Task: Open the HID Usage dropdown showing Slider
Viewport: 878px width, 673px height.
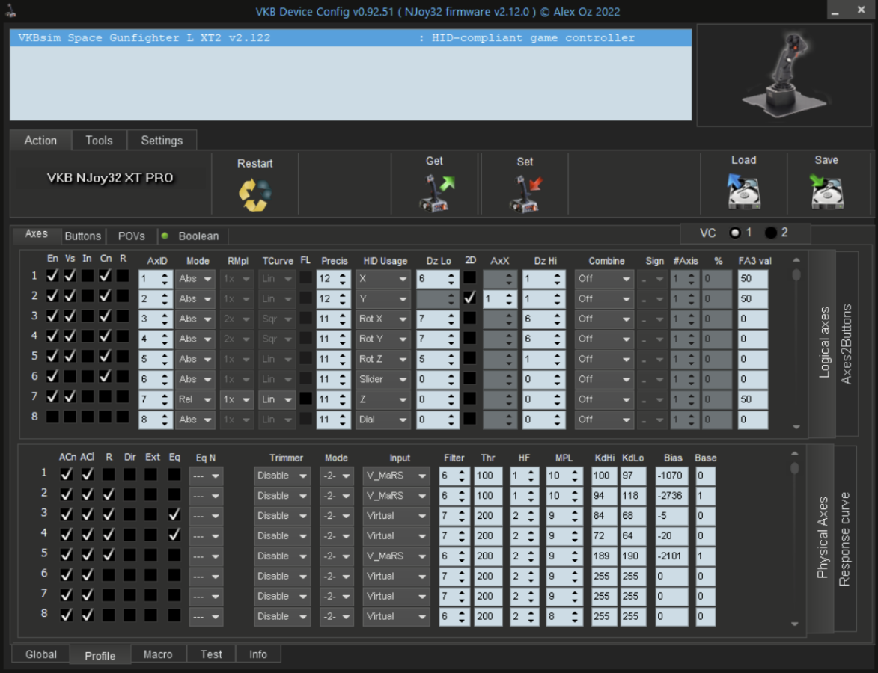Action: click(383, 379)
